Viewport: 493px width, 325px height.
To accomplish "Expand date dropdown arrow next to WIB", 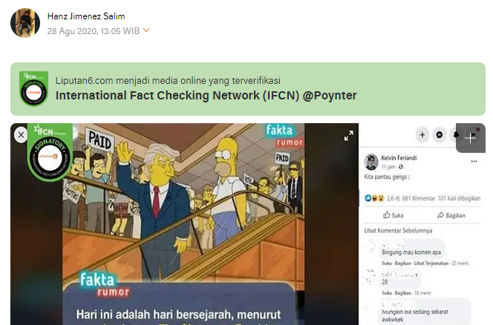I will click(x=146, y=30).
